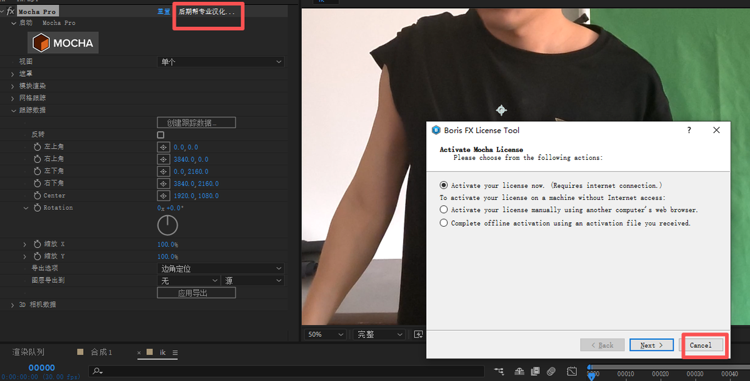
Task: Click crosshair point picker for 右下角
Action: coord(163,184)
